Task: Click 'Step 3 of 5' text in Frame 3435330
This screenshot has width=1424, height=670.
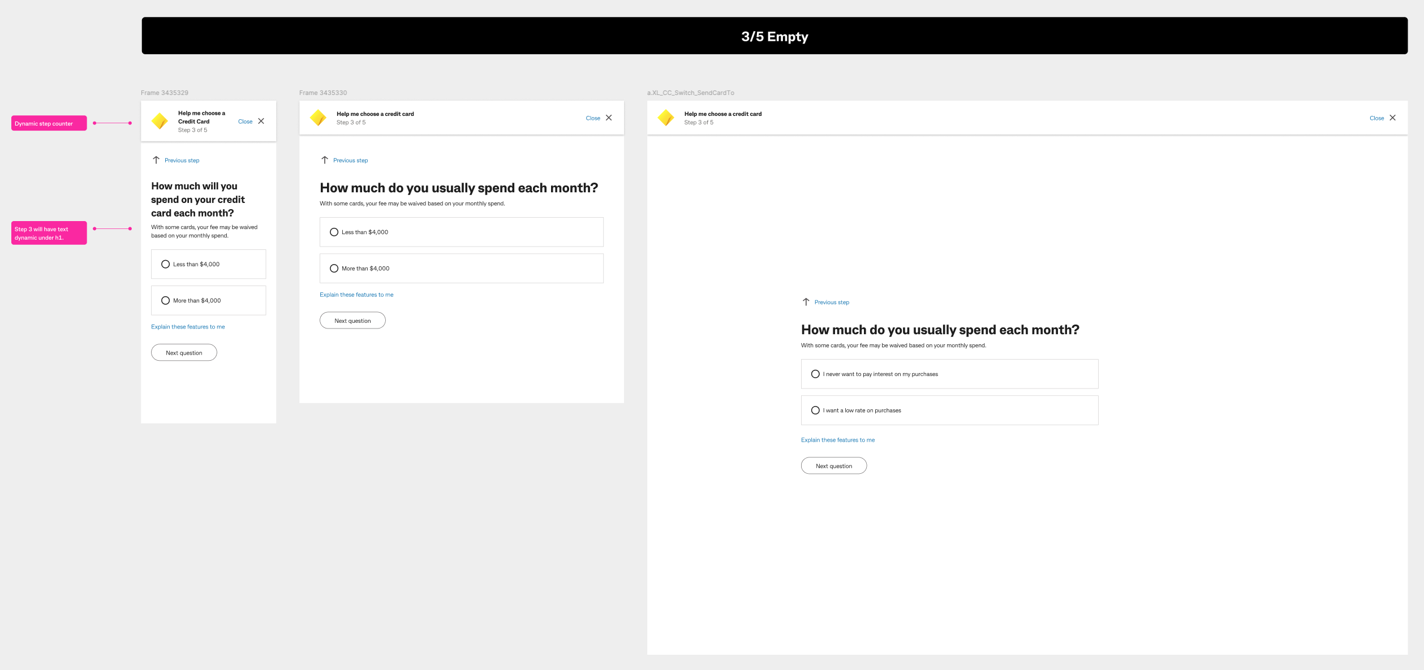Action: 351,122
